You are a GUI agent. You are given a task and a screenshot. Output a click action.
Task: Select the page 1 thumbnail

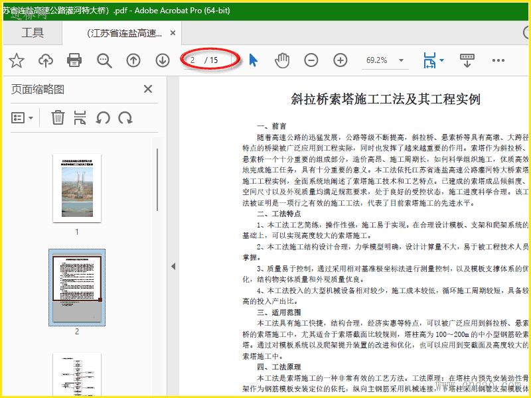click(77, 188)
